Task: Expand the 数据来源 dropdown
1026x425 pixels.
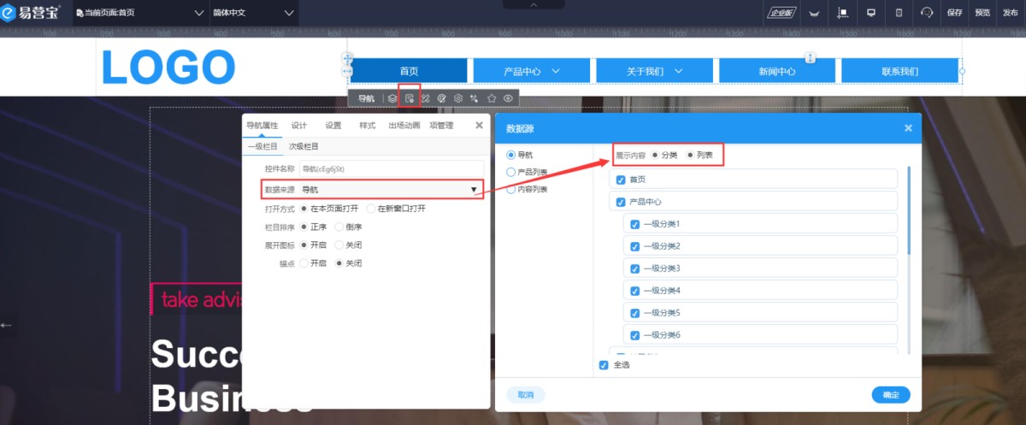Action: (473, 190)
